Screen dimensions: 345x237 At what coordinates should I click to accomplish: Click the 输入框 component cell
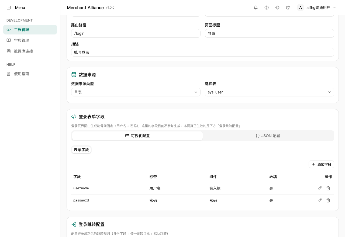pyautogui.click(x=215, y=188)
